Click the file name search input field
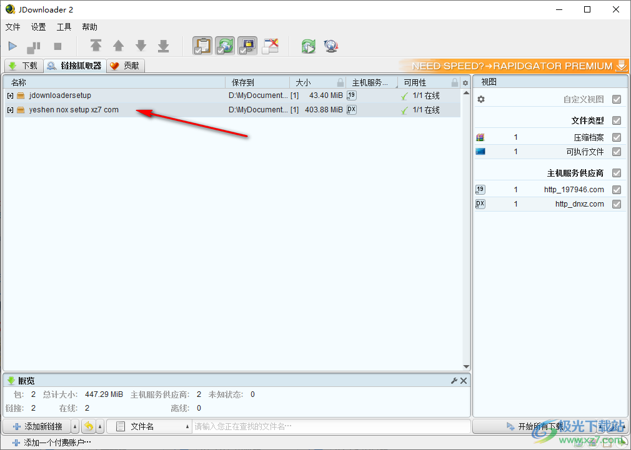This screenshot has width=631, height=450. (x=331, y=426)
